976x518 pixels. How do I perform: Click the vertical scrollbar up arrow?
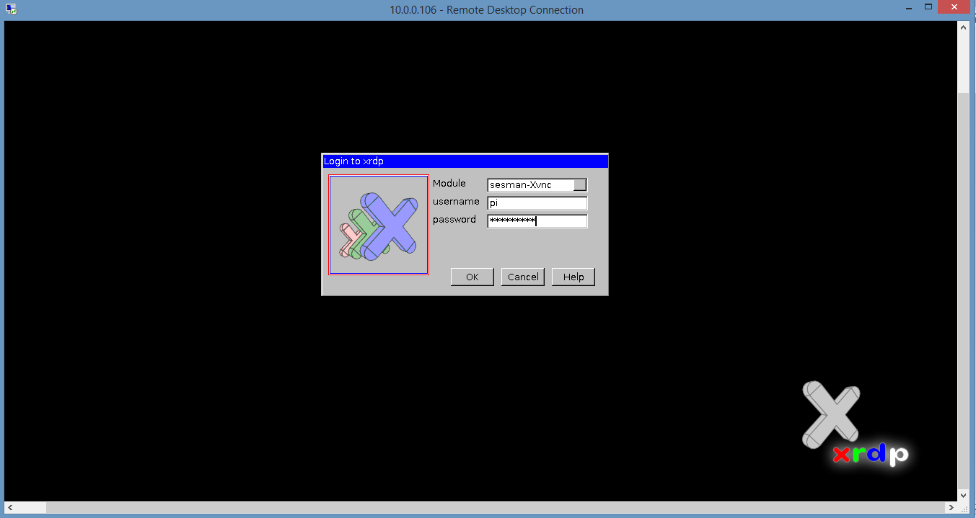coord(964,27)
